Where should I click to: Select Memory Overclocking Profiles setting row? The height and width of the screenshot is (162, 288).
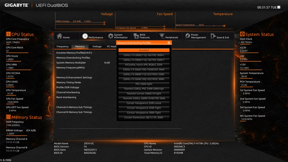(x=73, y=58)
